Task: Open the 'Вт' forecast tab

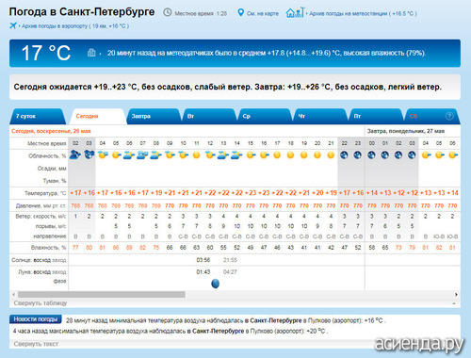Action: coord(209,116)
